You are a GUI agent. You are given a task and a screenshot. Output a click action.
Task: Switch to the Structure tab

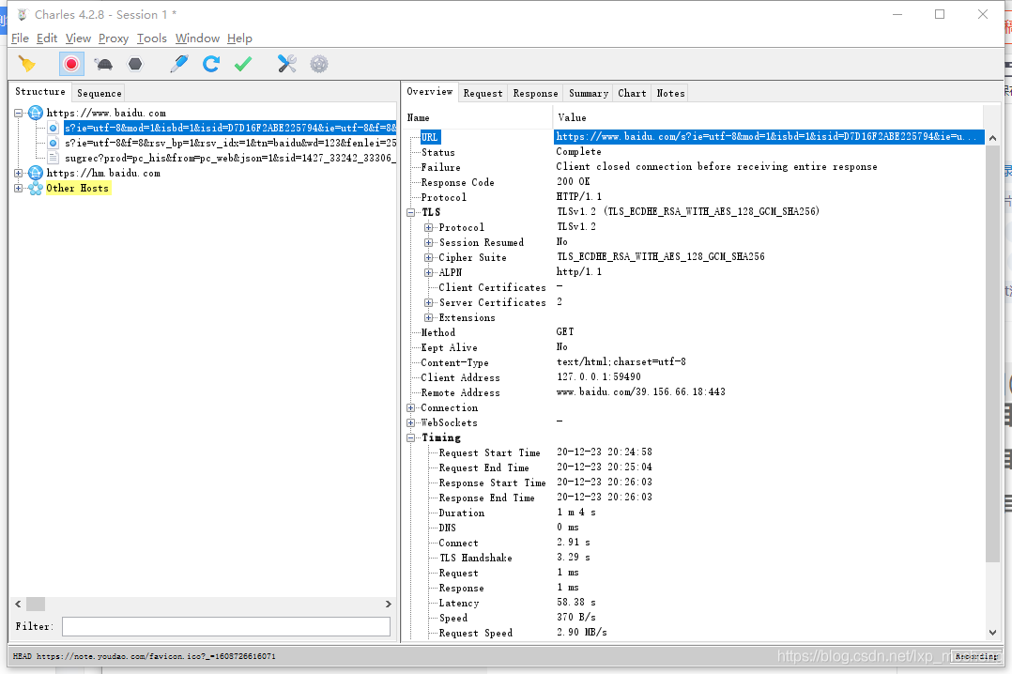click(x=40, y=92)
